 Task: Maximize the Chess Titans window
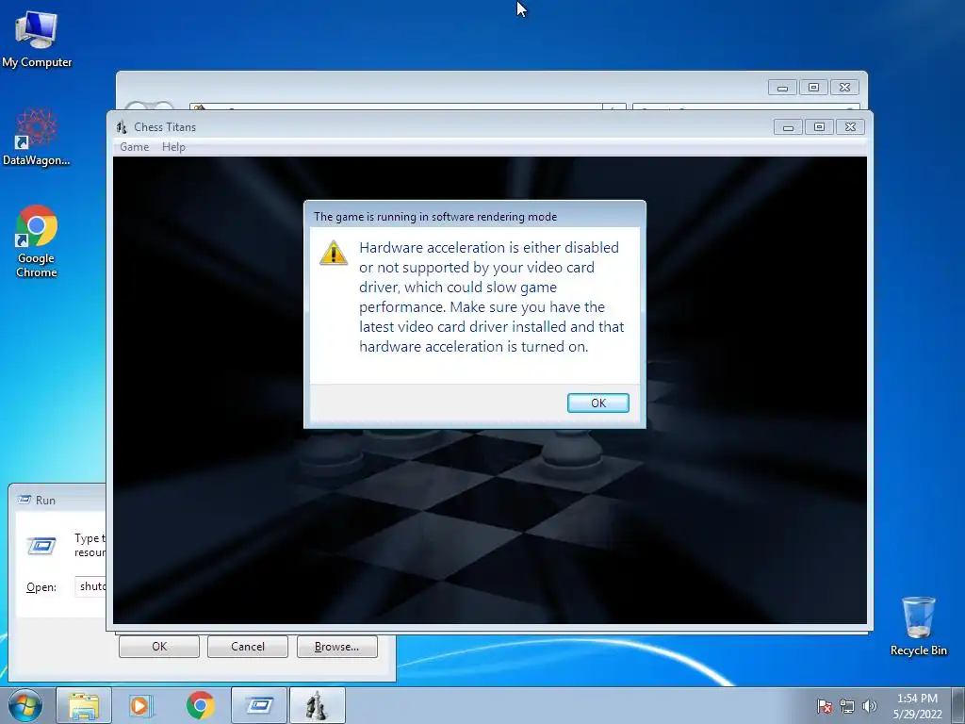pyautogui.click(x=819, y=127)
